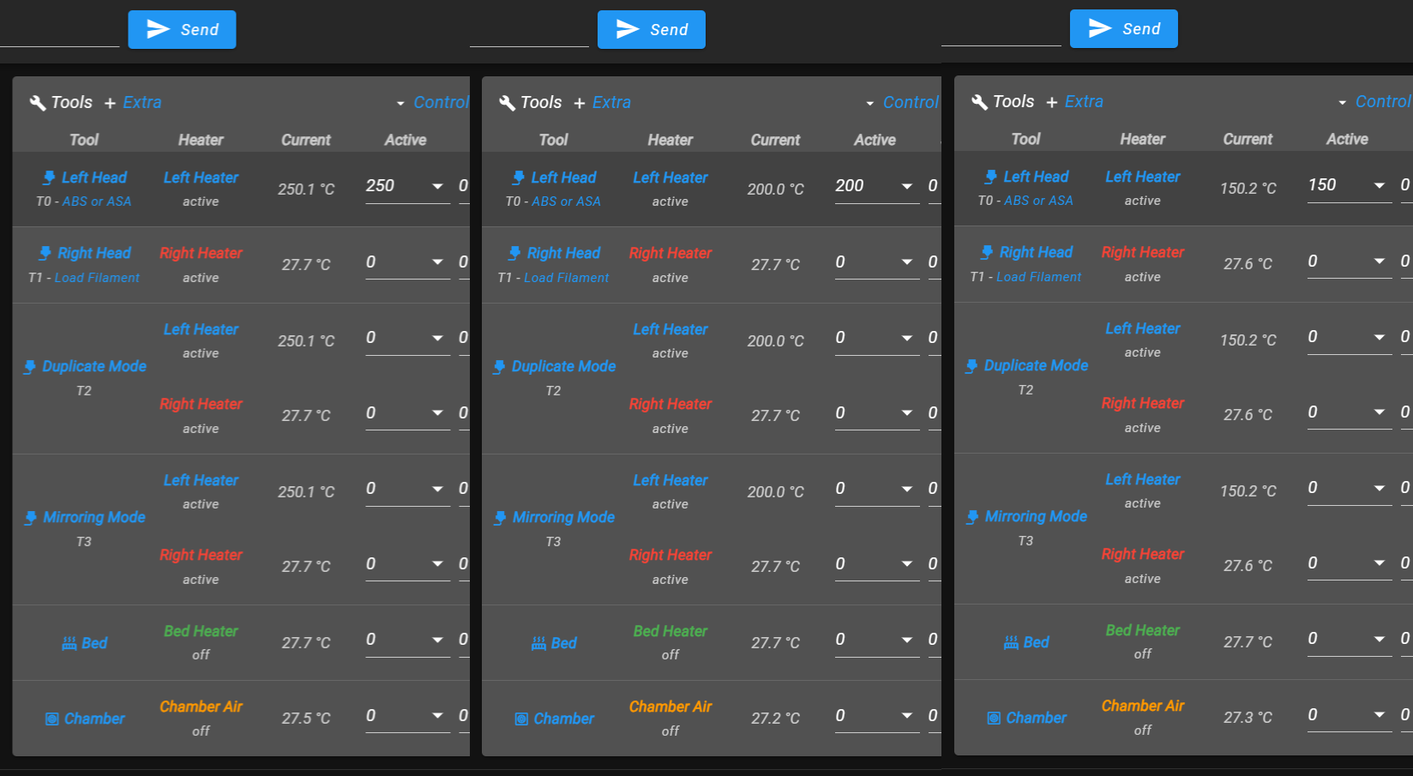
Task: Toggle Bed Heater state in the middle panel
Action: 670,631
